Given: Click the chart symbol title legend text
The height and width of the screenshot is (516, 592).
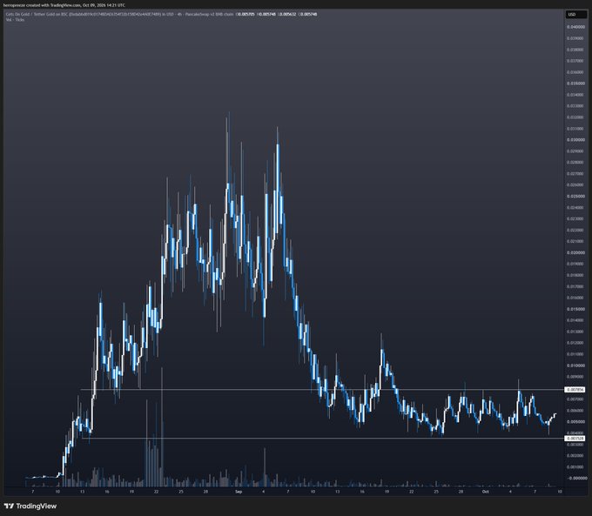Looking at the screenshot, I should (x=119, y=14).
